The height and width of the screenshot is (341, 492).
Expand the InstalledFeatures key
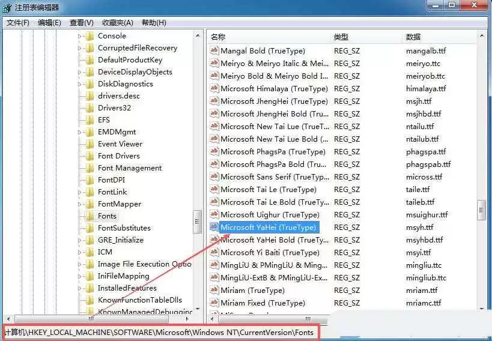coord(79,288)
